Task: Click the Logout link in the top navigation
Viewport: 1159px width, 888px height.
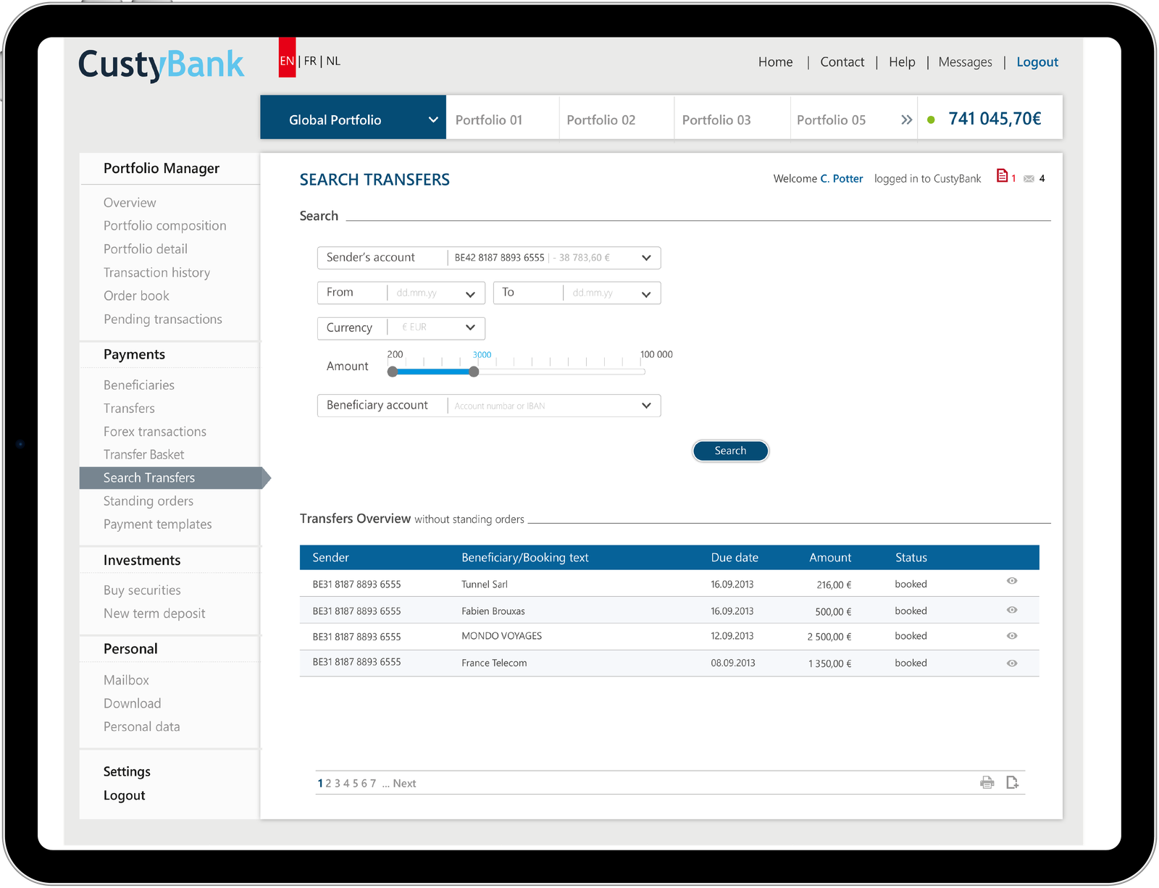Action: 1037,62
